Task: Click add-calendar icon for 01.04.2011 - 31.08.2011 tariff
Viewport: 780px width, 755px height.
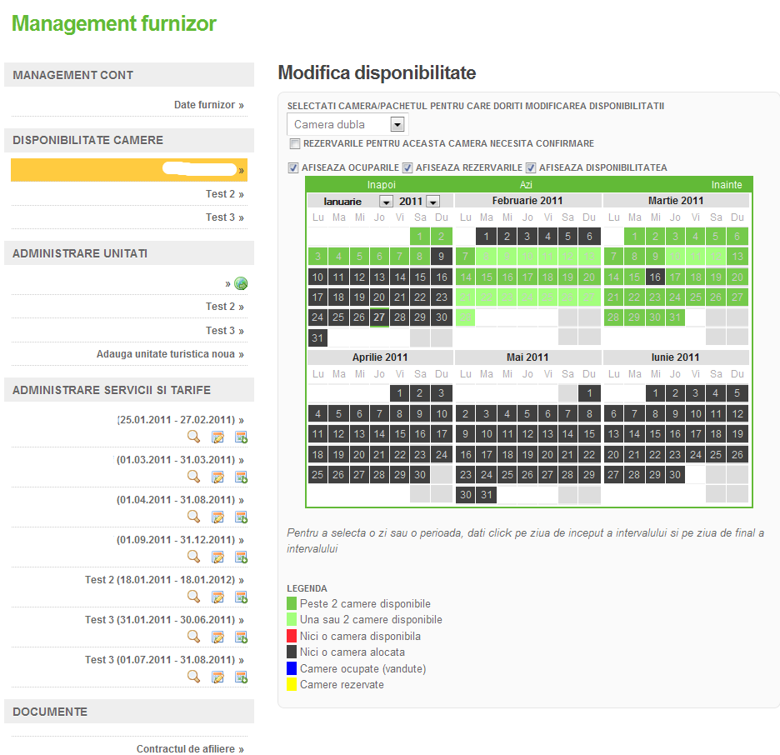Action: tap(241, 517)
